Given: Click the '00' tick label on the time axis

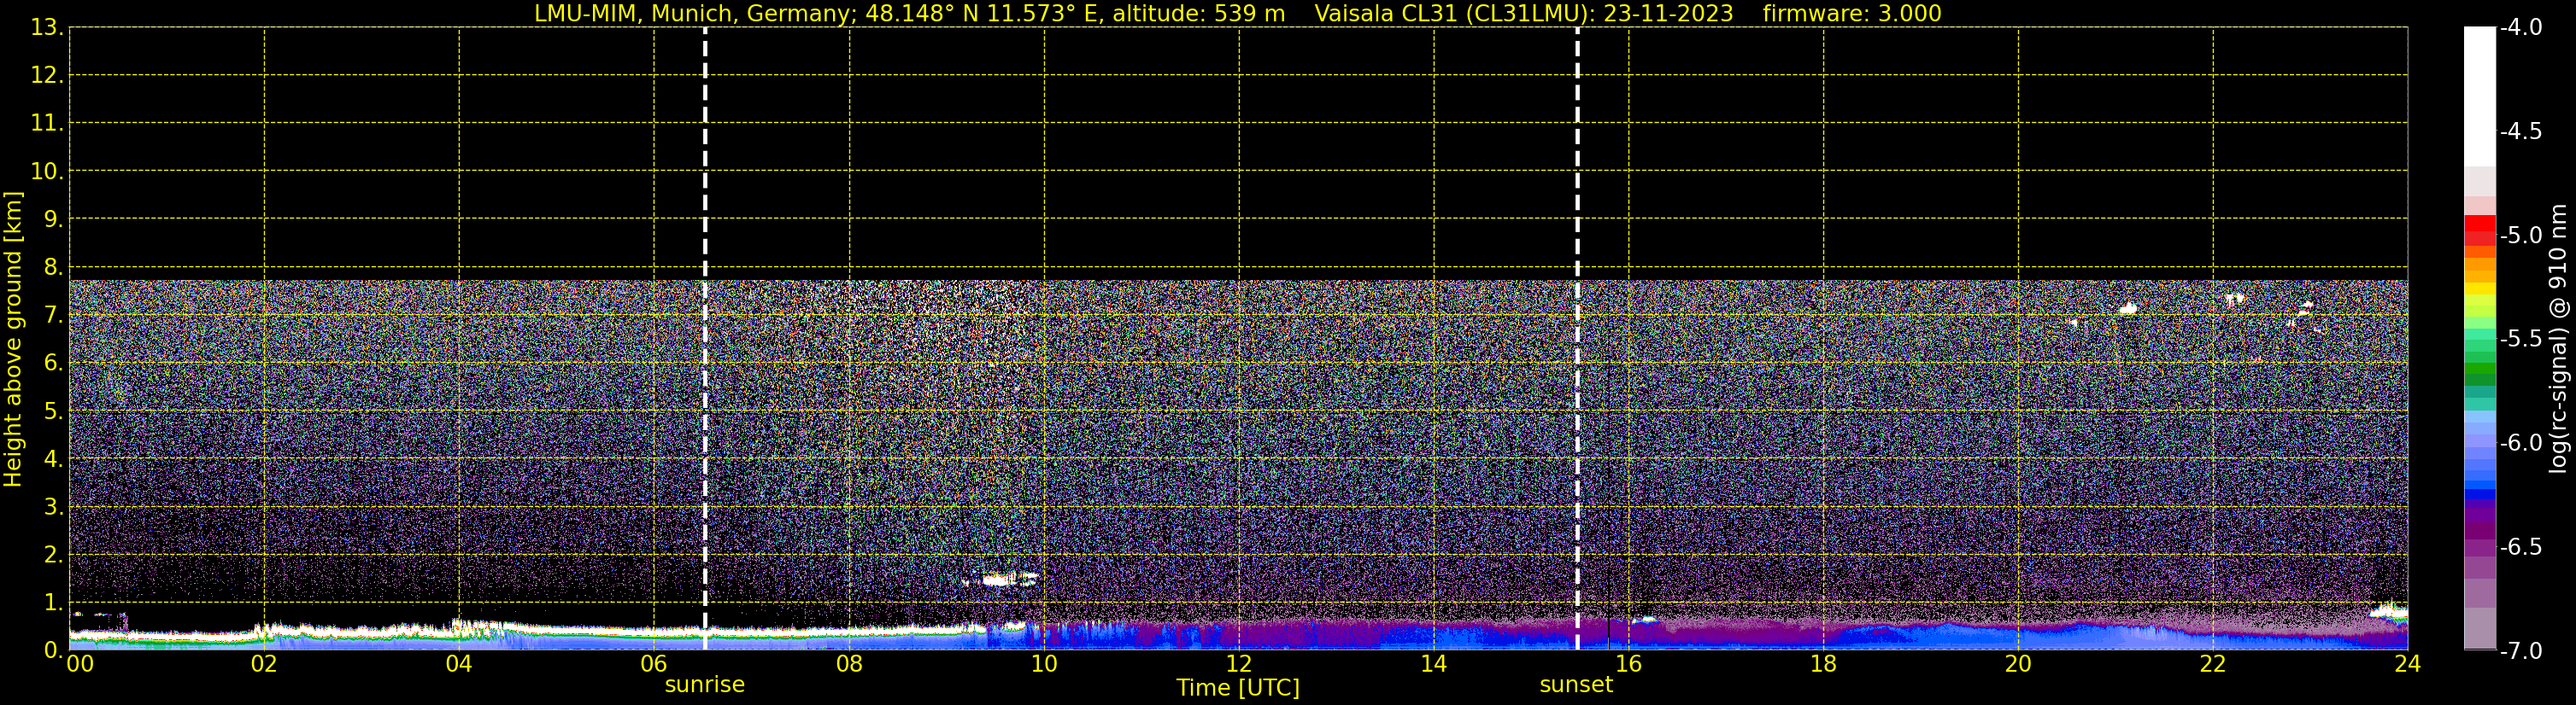Looking at the screenshot, I should 80,664.
